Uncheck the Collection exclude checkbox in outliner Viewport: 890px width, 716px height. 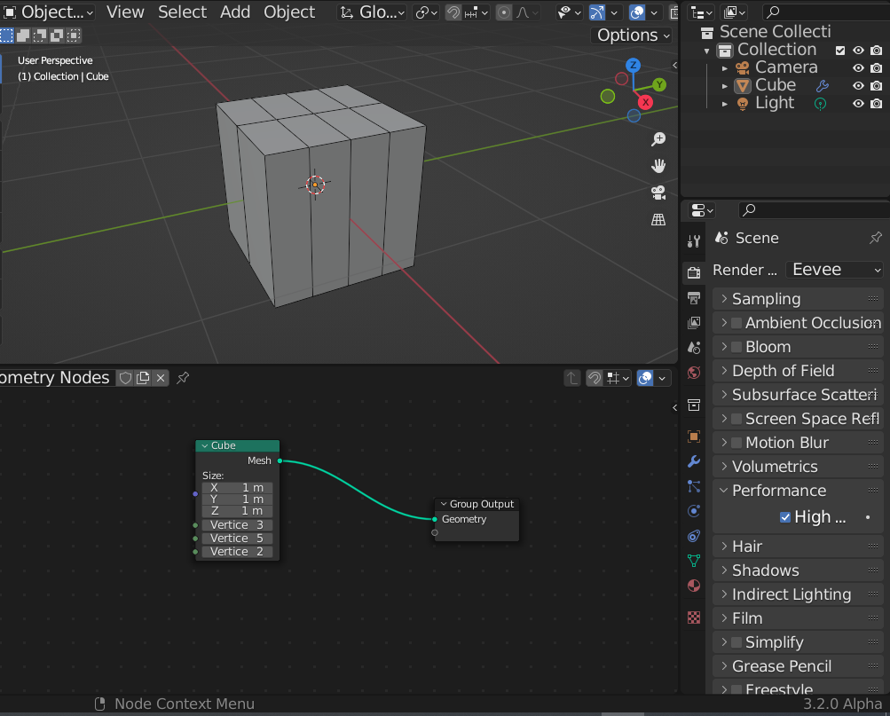840,51
